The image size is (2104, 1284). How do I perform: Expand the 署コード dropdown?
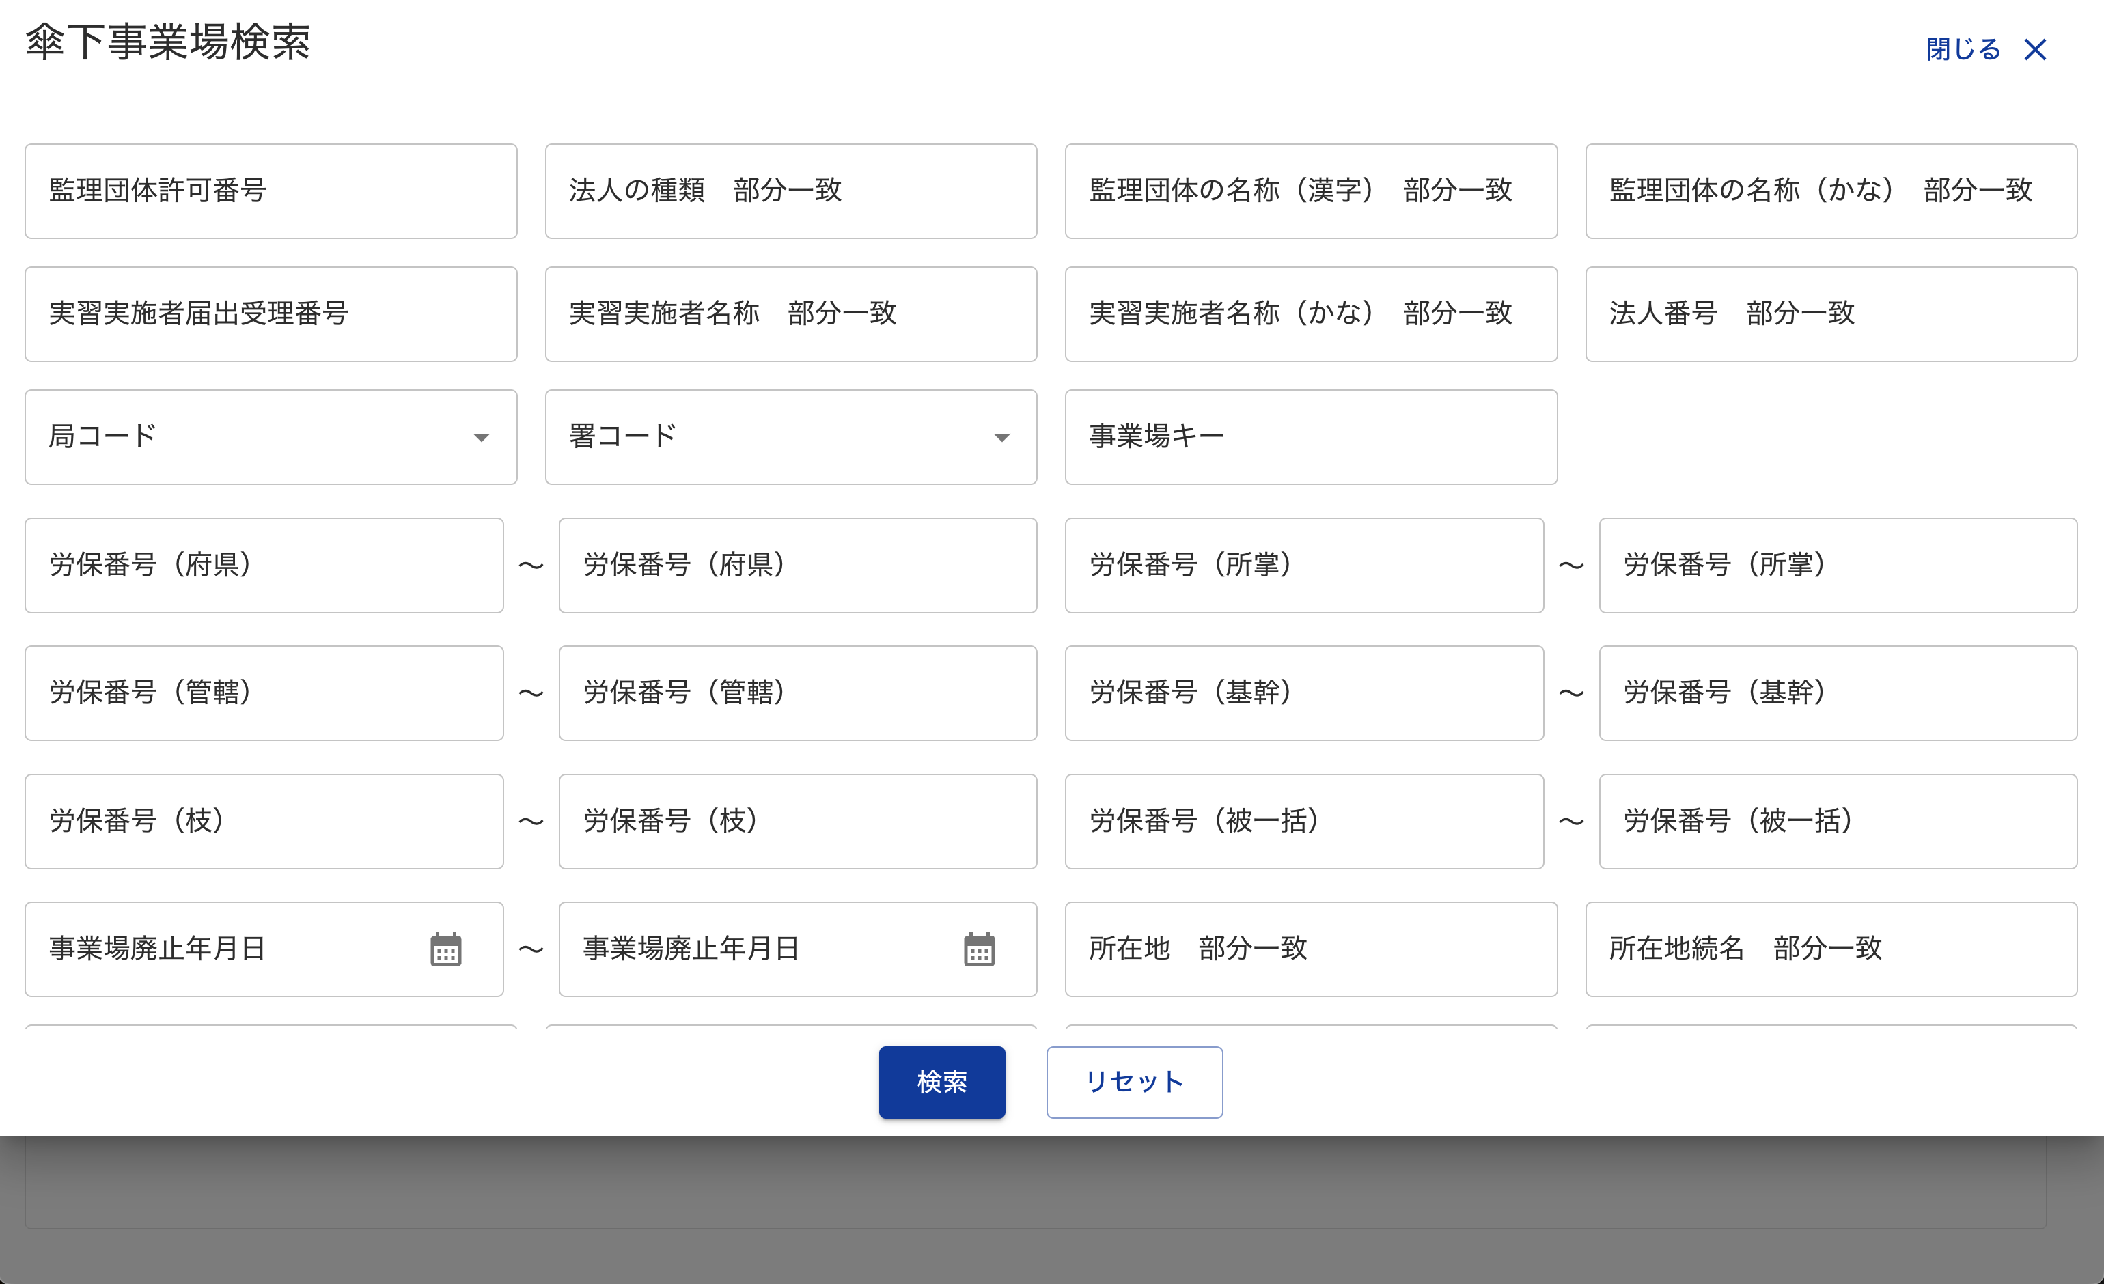click(x=1001, y=437)
